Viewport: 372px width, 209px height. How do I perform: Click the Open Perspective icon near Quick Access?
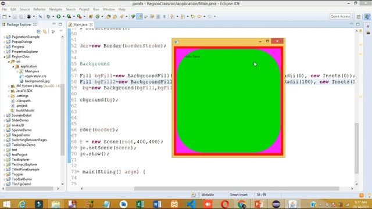pos(359,17)
